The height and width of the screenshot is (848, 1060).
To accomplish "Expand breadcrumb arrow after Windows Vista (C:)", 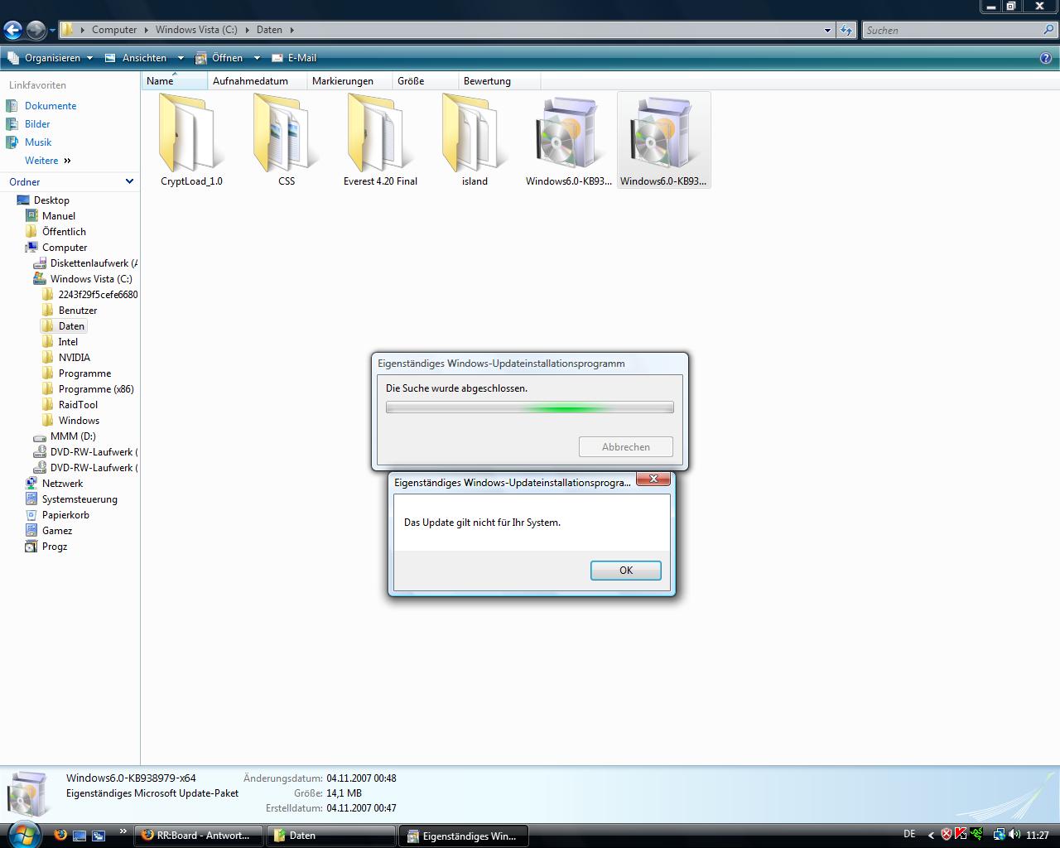I will (247, 30).
